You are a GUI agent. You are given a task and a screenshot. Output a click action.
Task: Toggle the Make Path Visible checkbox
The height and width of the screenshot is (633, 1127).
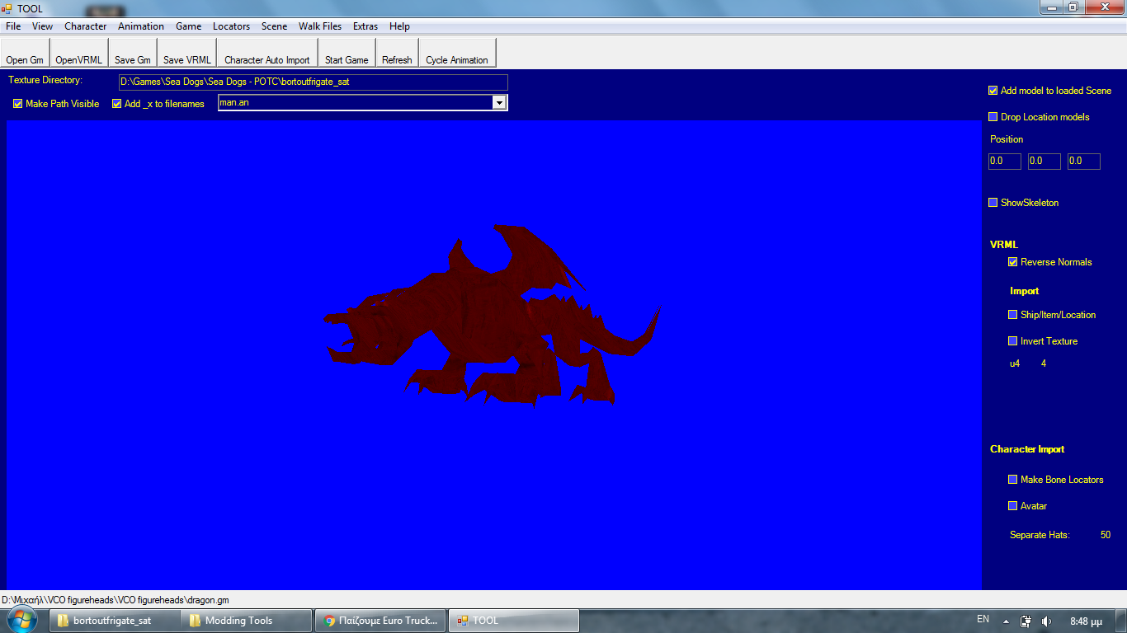pyautogui.click(x=18, y=104)
